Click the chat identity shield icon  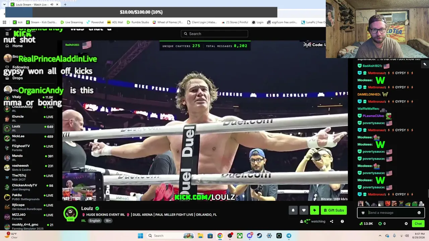[363, 213]
